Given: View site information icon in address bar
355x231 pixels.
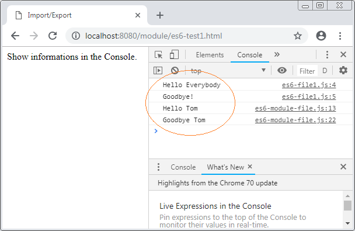Looking at the screenshot, I should [x=76, y=36].
